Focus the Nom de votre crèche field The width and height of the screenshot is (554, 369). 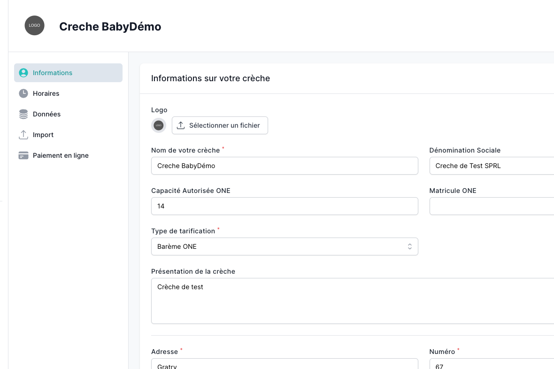point(284,166)
